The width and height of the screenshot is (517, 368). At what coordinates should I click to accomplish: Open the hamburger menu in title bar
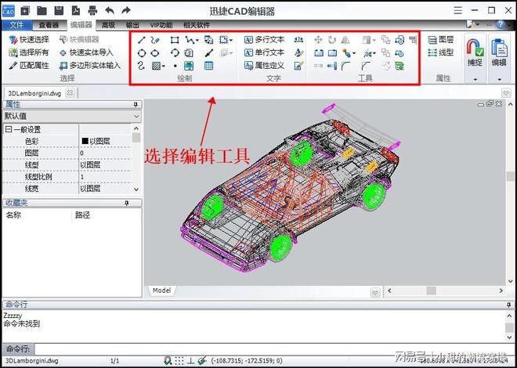point(457,10)
